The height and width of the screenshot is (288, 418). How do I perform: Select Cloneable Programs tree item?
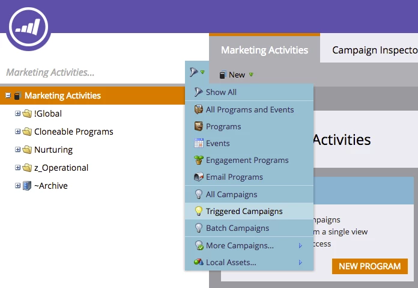pos(74,132)
